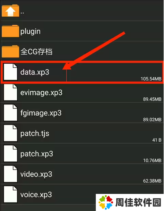Open the plugin folder label
The width and height of the screenshot is (164, 211).
[30, 31]
